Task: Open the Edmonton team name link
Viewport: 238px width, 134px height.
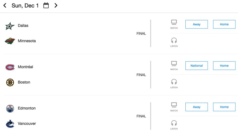Action: tap(27, 108)
